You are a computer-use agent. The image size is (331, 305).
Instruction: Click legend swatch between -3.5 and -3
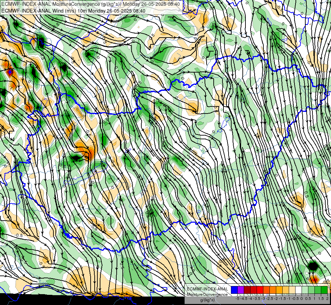(260, 290)
